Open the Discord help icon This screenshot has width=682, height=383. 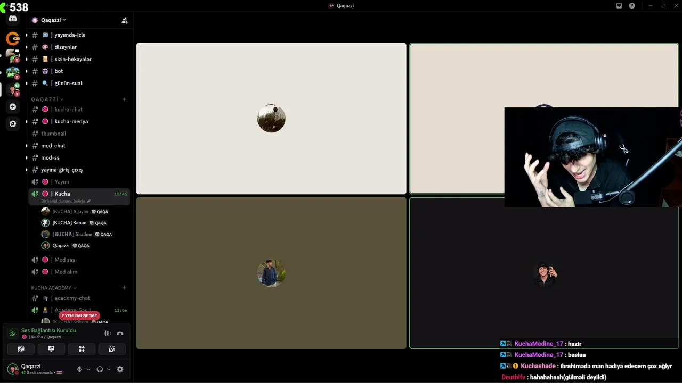pos(632,6)
